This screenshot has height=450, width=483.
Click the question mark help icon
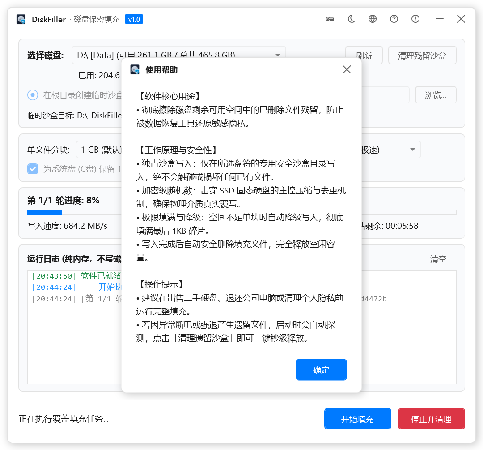[x=394, y=19]
